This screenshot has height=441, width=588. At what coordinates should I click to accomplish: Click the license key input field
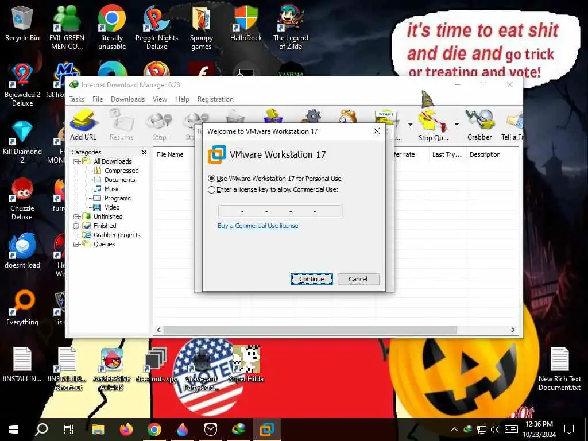[x=280, y=211]
